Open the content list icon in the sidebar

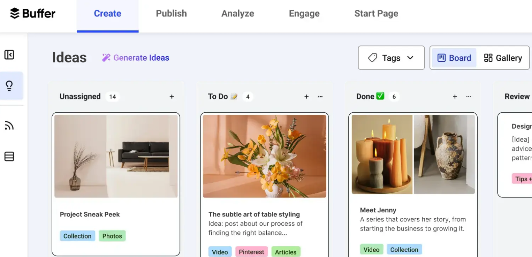9,157
